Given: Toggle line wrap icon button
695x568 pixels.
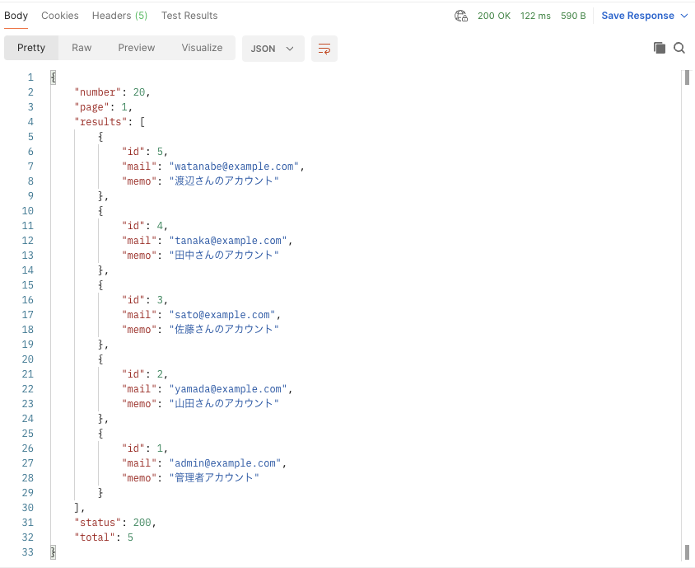Looking at the screenshot, I should click(x=324, y=49).
